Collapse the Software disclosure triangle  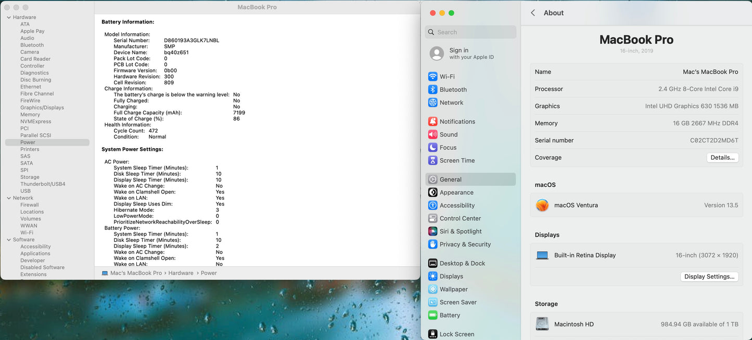click(x=9, y=240)
